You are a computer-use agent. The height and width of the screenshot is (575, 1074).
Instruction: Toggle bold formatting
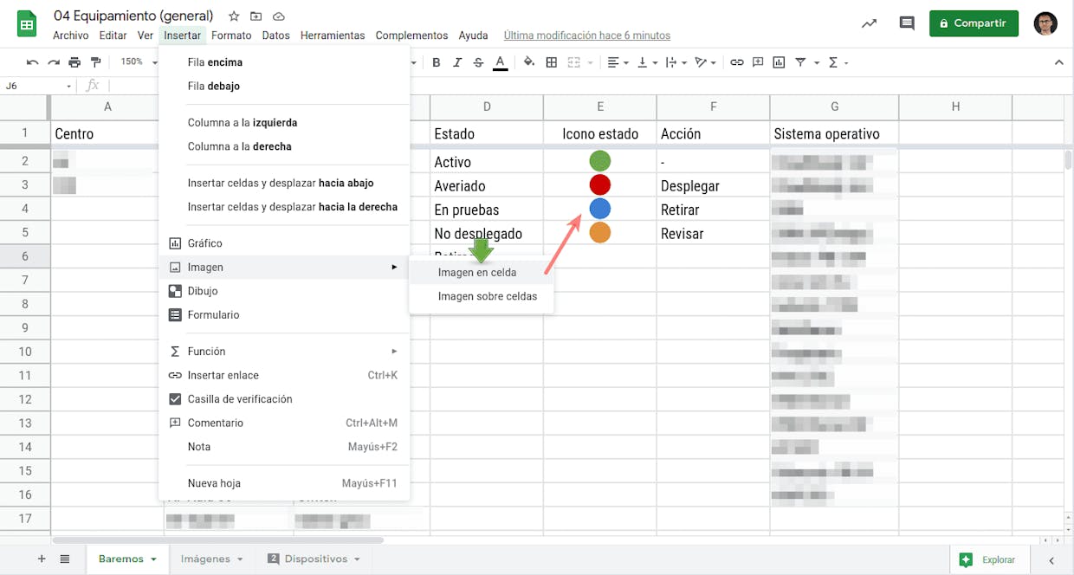coord(437,62)
